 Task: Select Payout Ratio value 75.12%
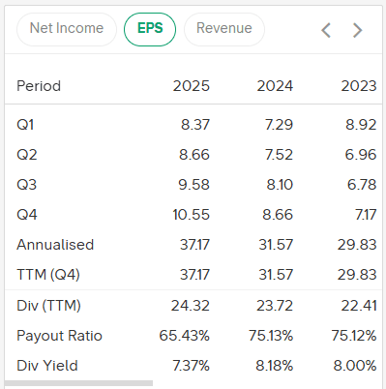pyautogui.click(x=354, y=336)
